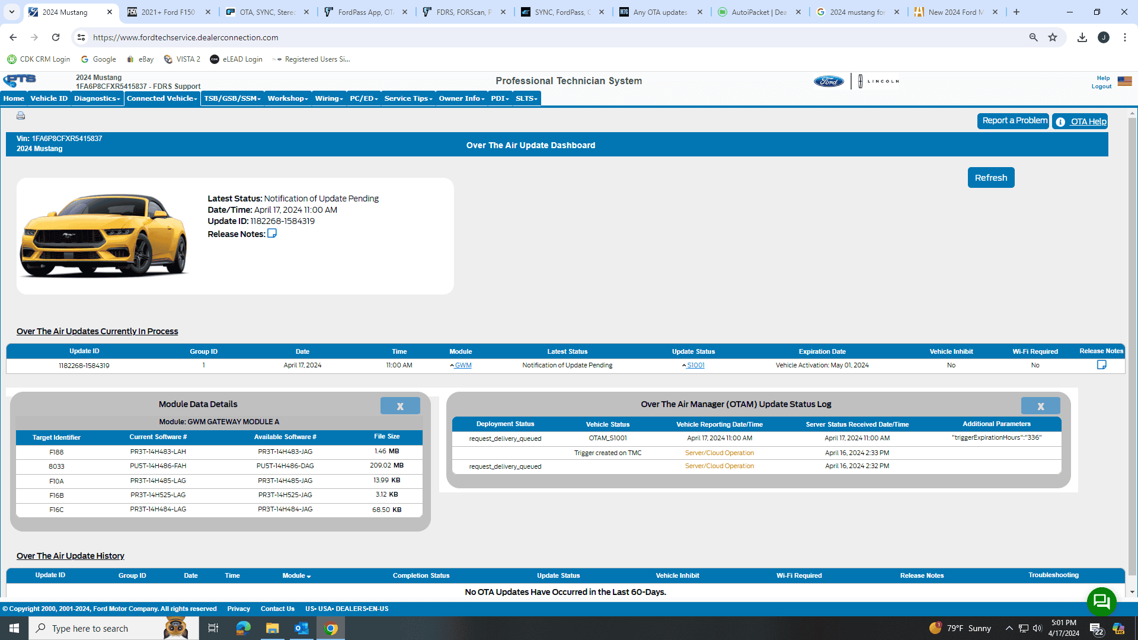Screen dimensions: 1138x640
Task: Open Windows Start menu
Action: tap(14, 628)
